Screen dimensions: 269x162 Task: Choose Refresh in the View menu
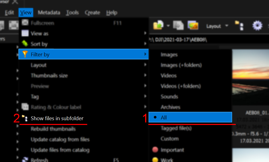[84, 159]
